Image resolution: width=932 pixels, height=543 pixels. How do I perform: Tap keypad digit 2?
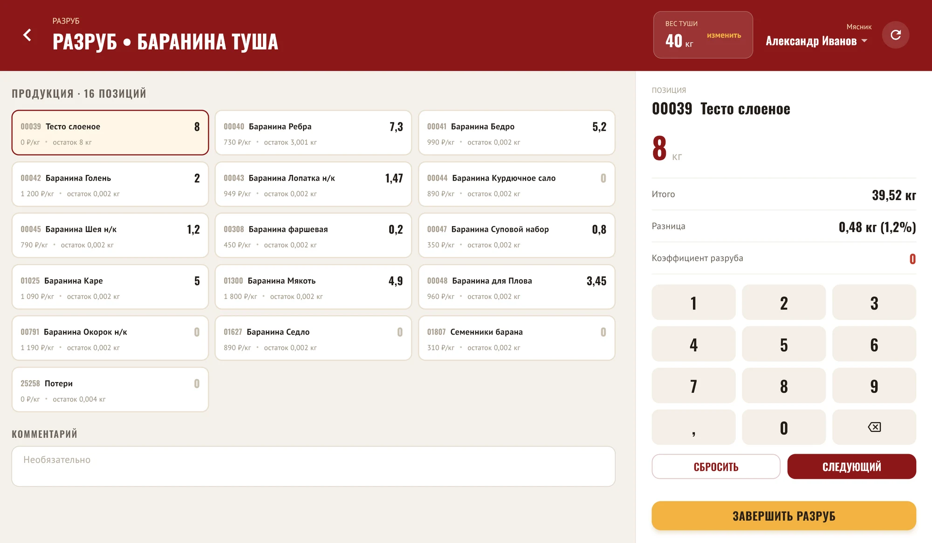[x=784, y=302]
